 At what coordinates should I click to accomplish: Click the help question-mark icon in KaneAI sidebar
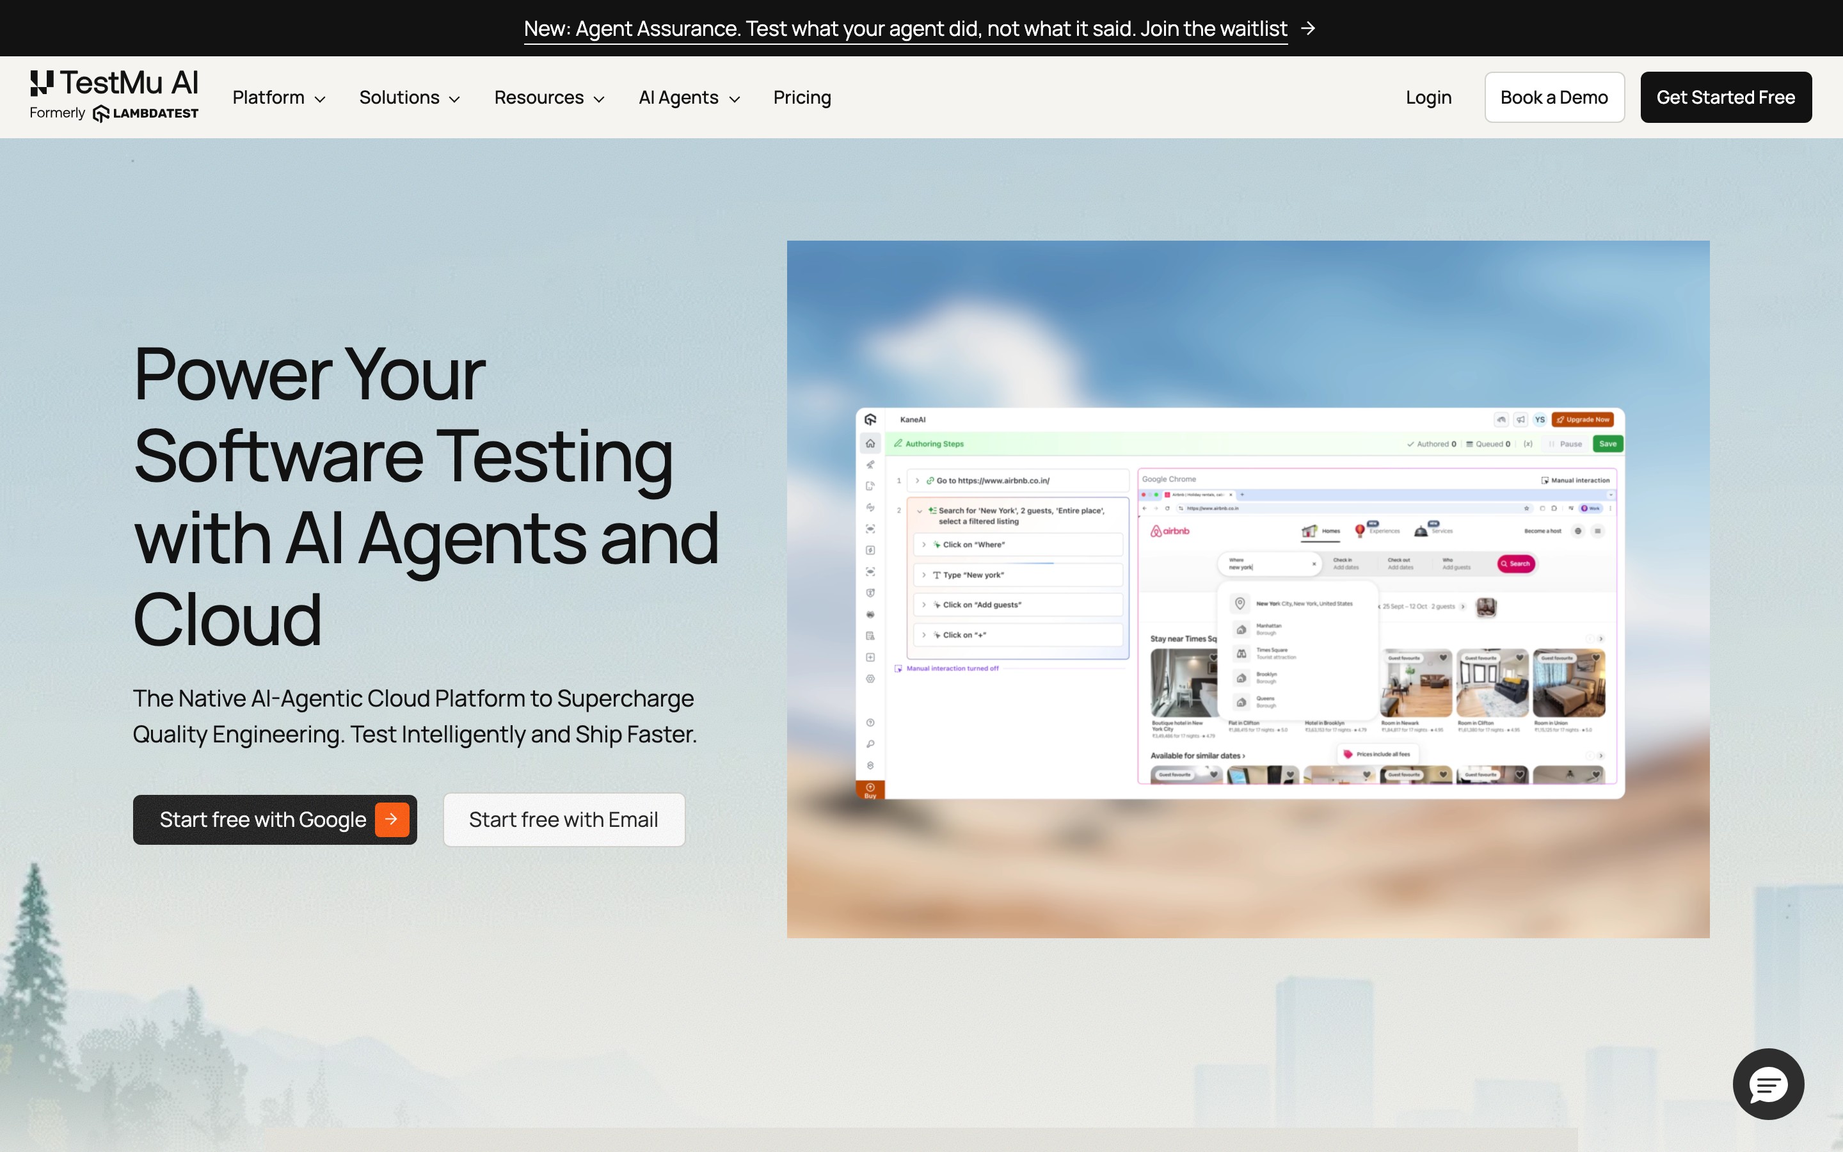[870, 723]
